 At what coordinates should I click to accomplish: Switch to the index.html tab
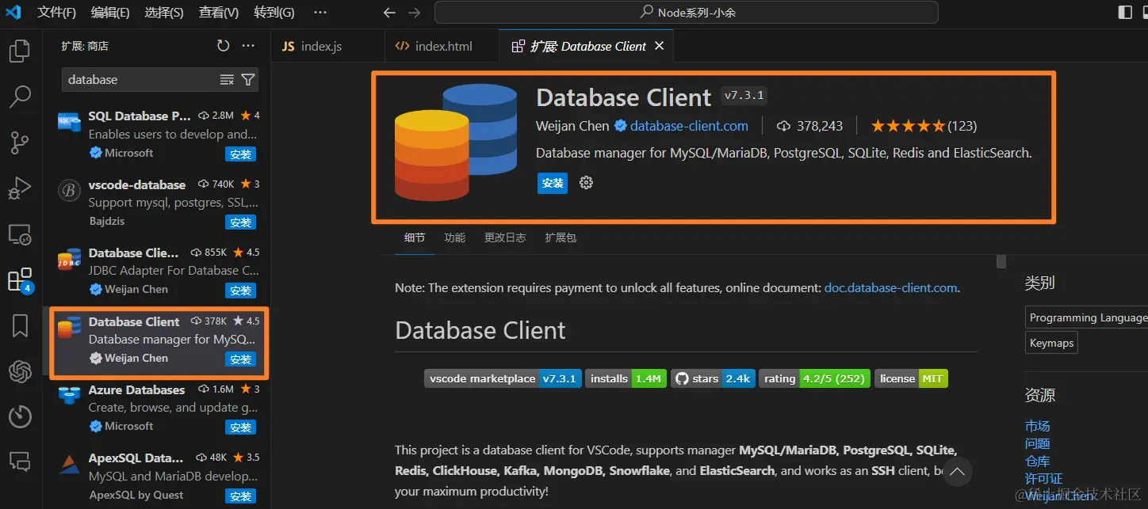442,46
